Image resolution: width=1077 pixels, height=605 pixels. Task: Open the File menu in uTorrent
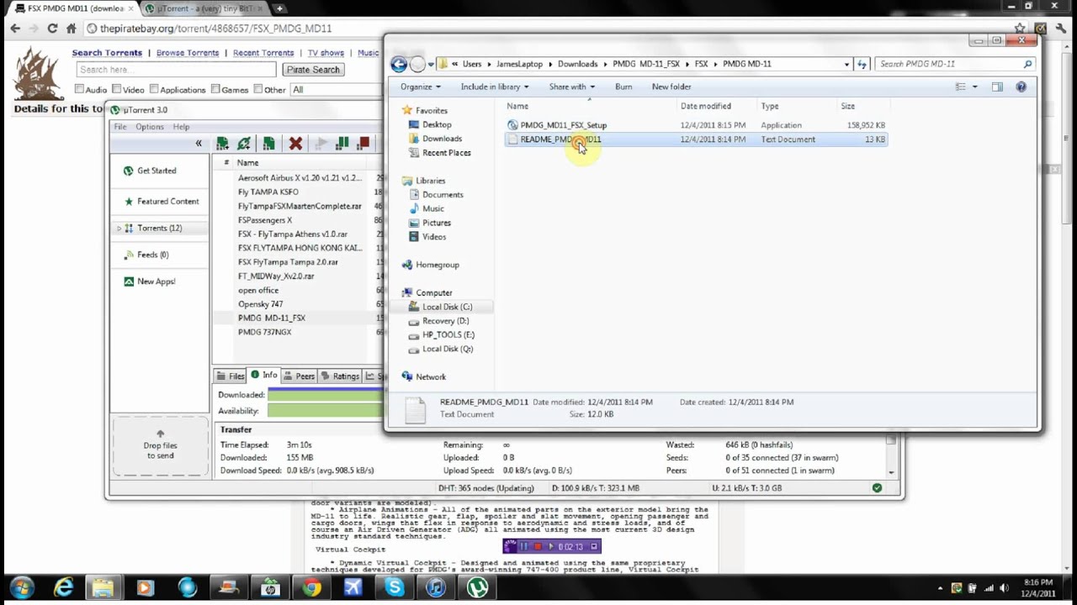[120, 127]
